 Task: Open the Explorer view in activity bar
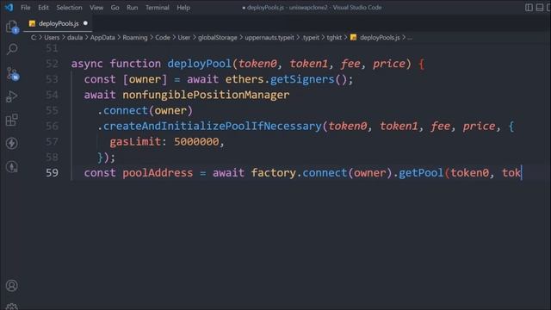tap(12, 27)
